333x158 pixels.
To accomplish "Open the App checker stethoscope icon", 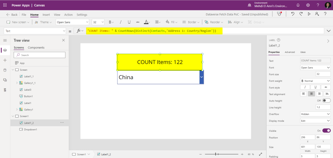I will pos(279,14).
